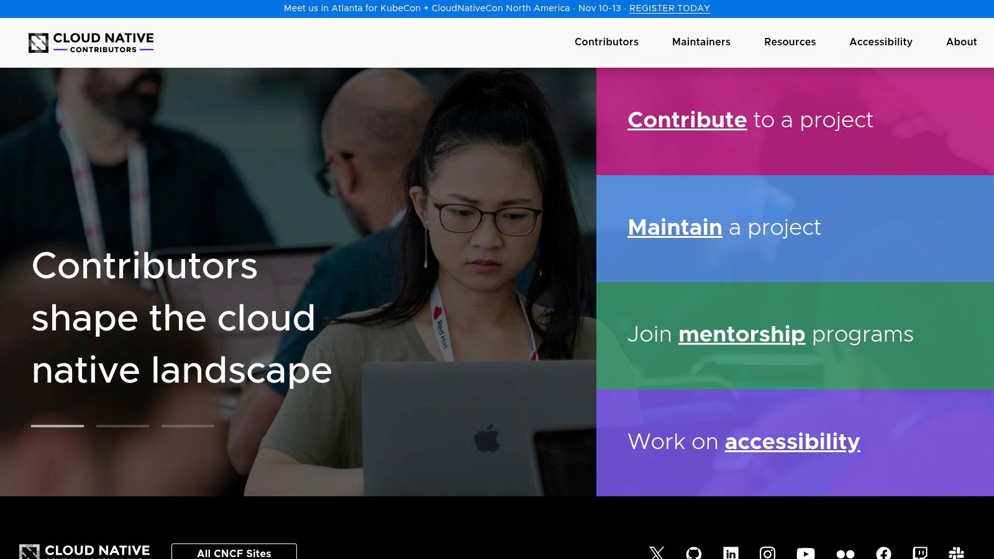Expand the Resources navigation item
994x559 pixels.
(x=790, y=42)
